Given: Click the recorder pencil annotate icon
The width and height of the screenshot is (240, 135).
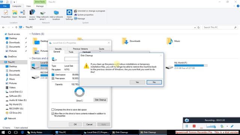Looking at the screenshot, I should 232,126.
